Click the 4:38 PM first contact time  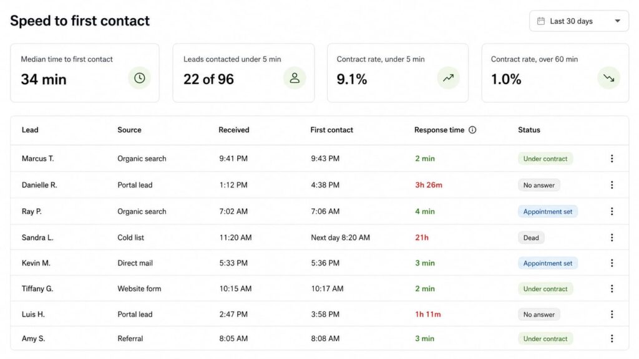pyautogui.click(x=324, y=185)
